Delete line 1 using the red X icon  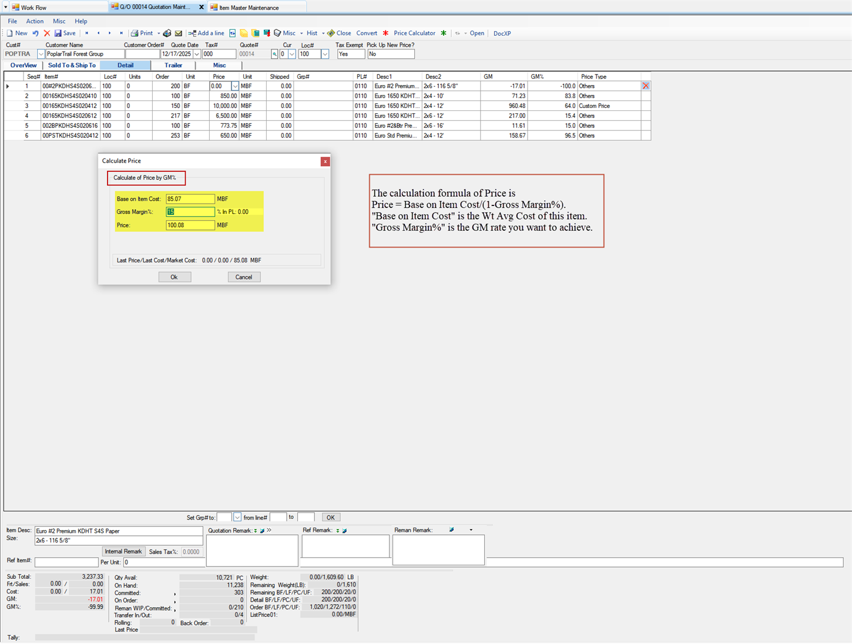point(645,86)
